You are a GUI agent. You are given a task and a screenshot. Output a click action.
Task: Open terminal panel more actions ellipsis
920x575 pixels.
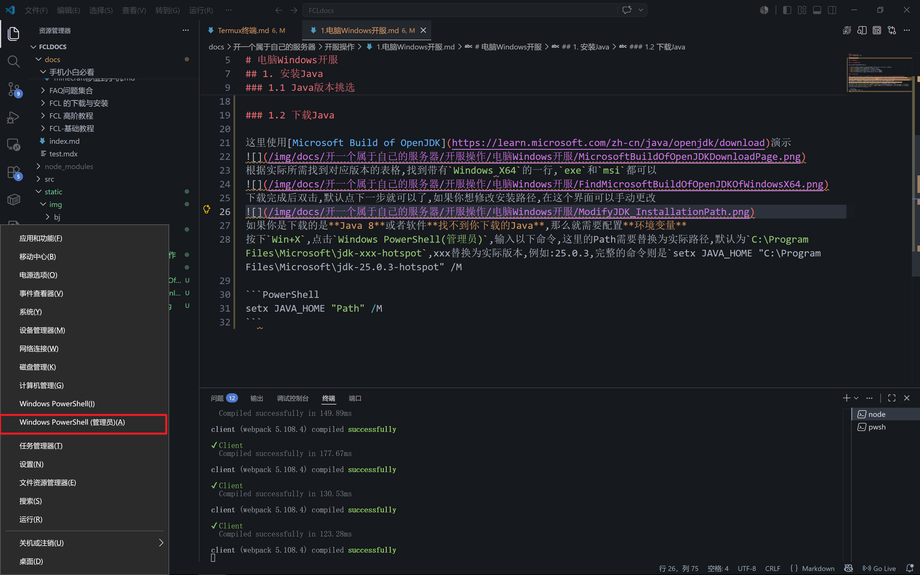[x=869, y=398]
